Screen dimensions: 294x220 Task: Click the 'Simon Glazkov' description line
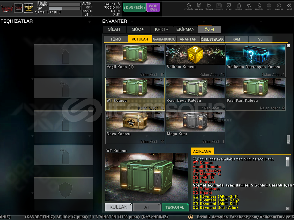(x=207, y=170)
